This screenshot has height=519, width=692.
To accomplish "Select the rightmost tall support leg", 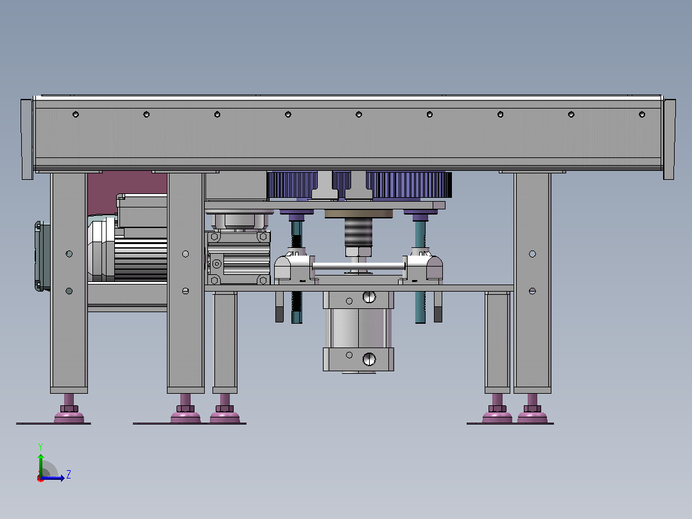I will tap(532, 283).
